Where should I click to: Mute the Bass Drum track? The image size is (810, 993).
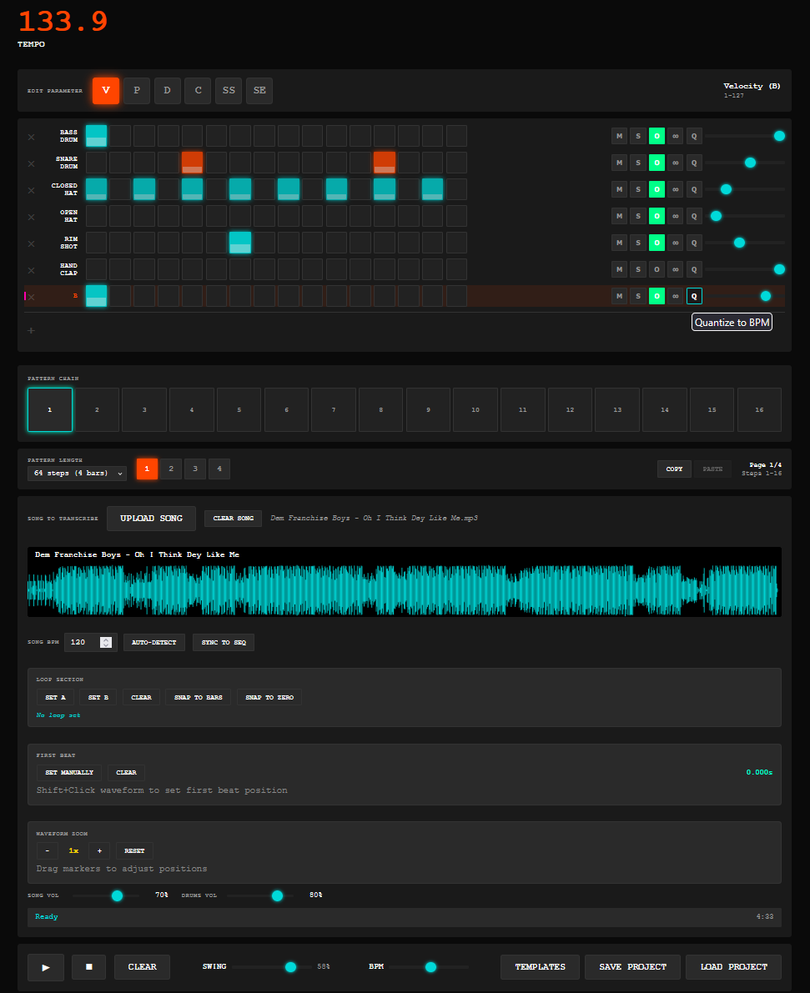tap(619, 136)
